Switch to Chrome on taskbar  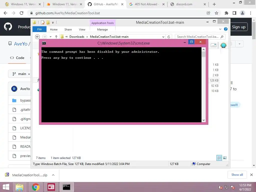click(x=35, y=187)
